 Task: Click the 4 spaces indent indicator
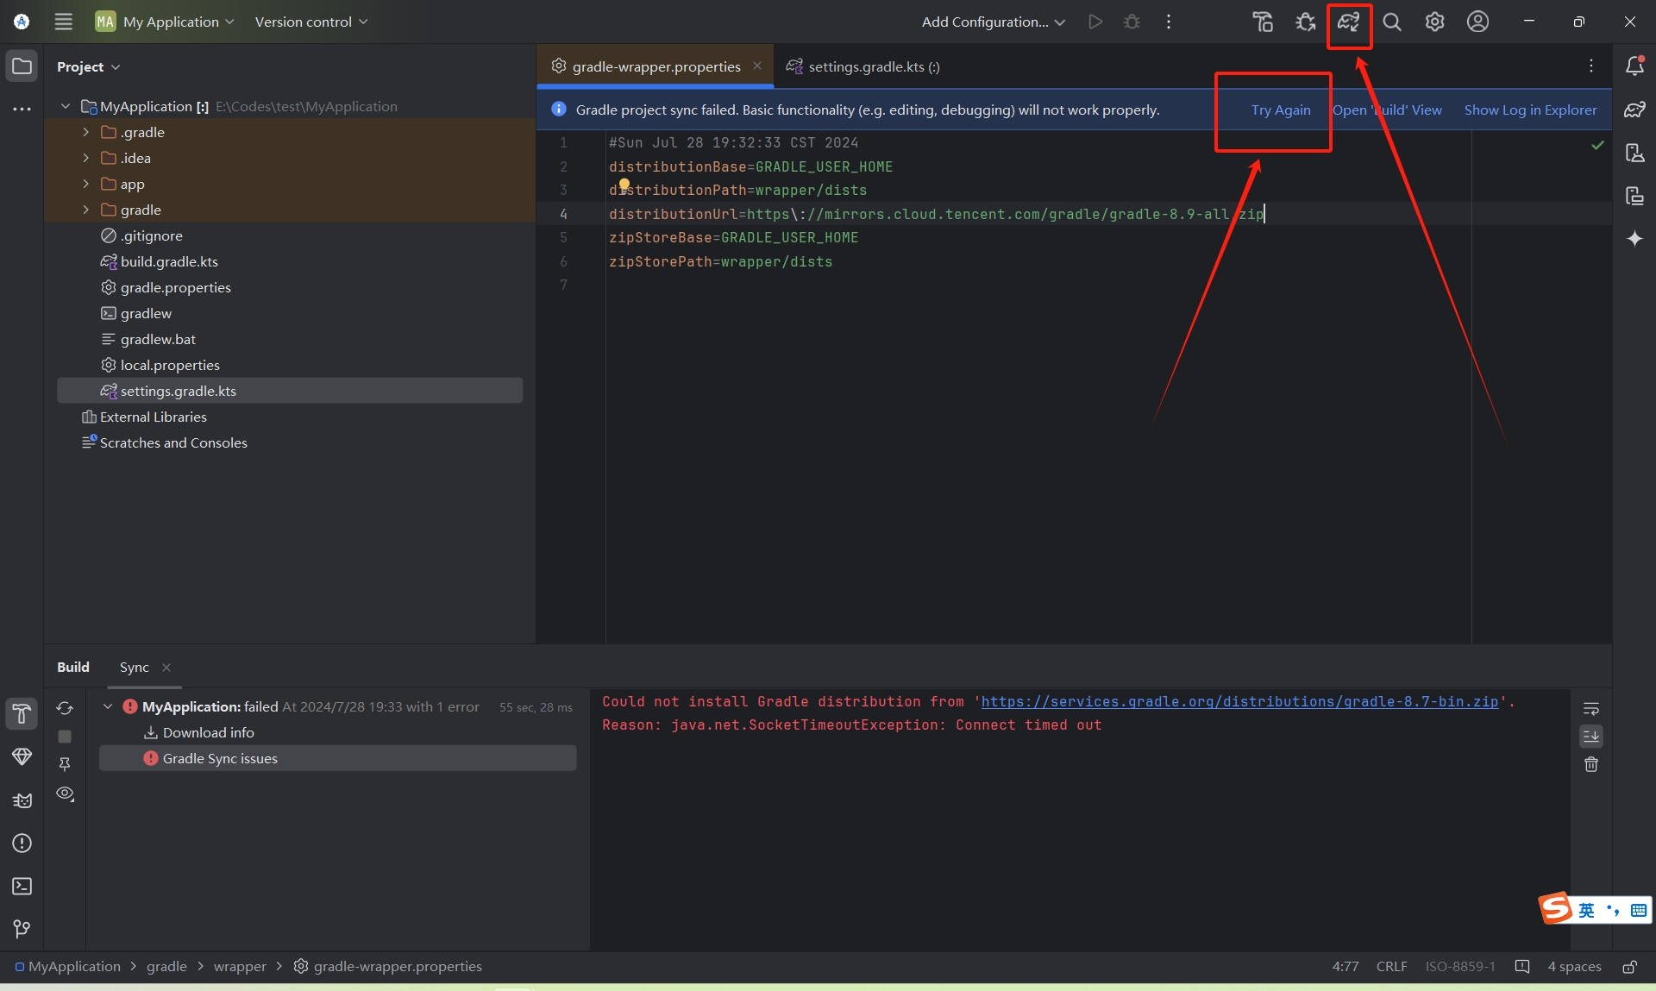1574,967
